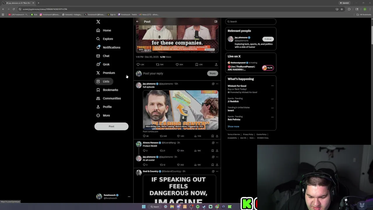Open the Nick Shirley Live rumble video thumbnail

180,110
